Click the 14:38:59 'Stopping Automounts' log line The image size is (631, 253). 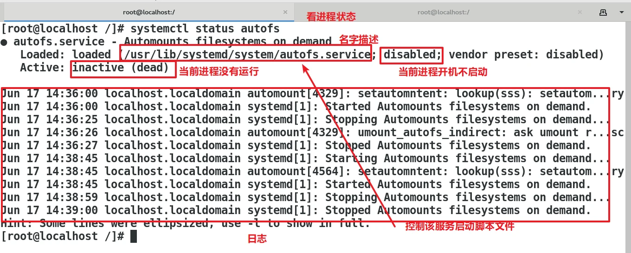306,197
